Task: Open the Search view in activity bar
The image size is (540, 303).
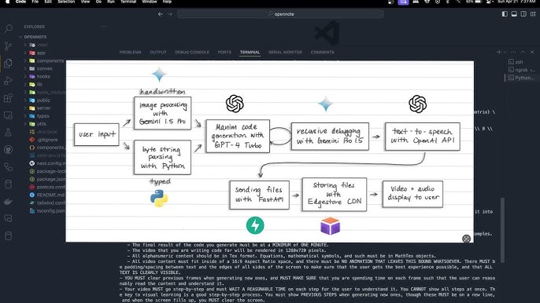Action: point(8,28)
